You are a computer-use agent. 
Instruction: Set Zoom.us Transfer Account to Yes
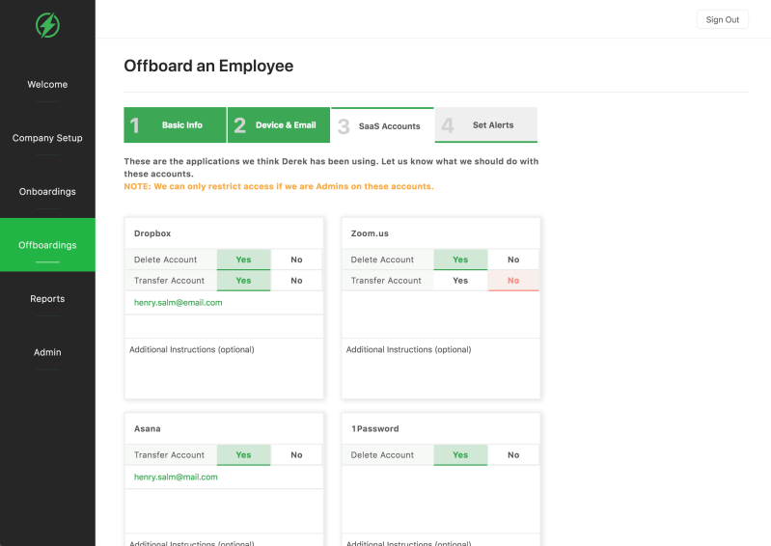460,281
